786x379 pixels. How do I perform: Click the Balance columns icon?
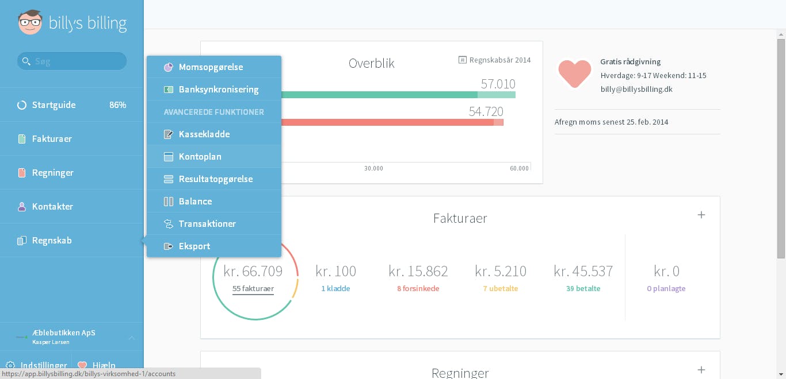(x=169, y=202)
